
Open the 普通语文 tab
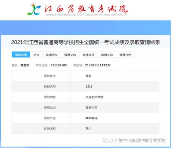(x=52, y=55)
